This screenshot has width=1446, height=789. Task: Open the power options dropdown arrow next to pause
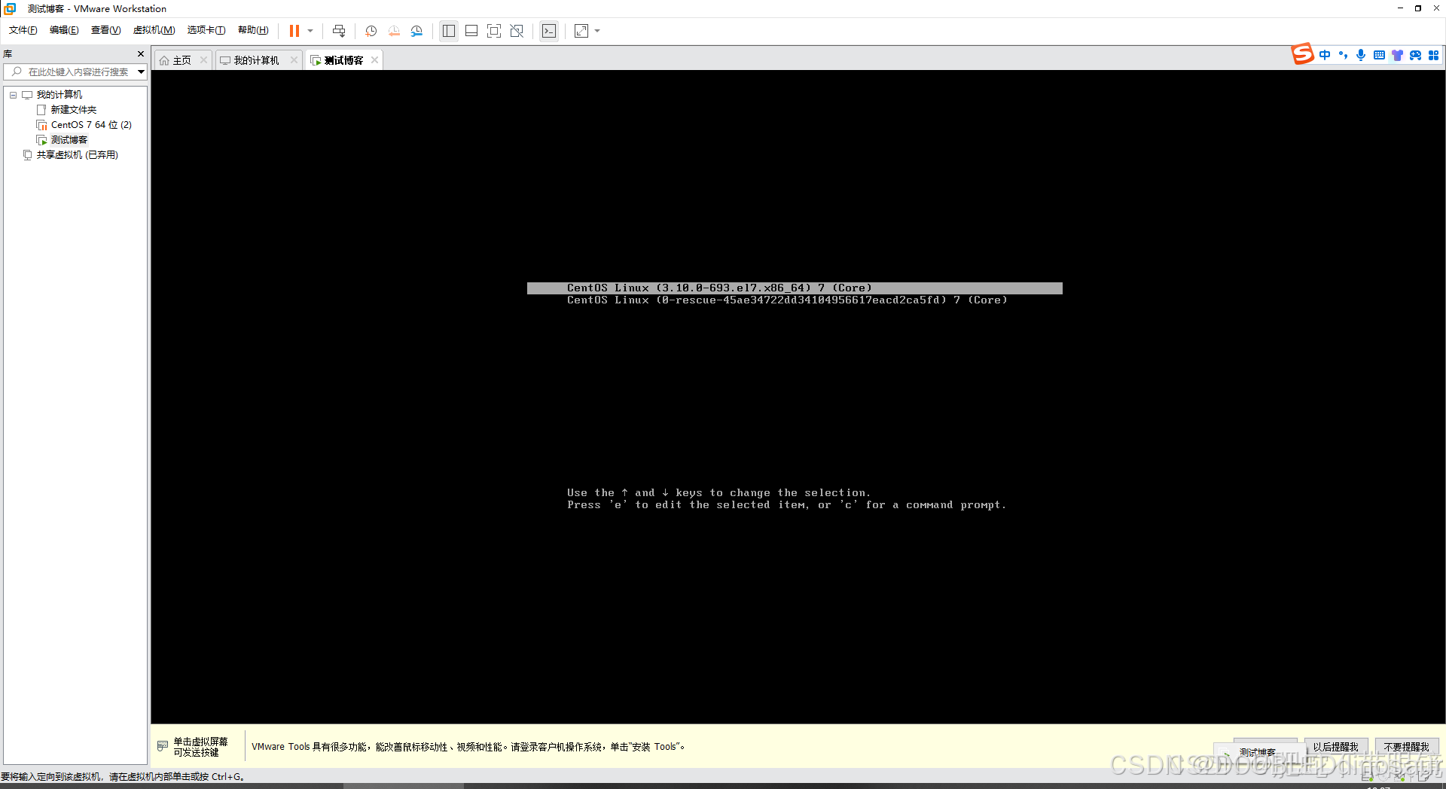pyautogui.click(x=310, y=31)
